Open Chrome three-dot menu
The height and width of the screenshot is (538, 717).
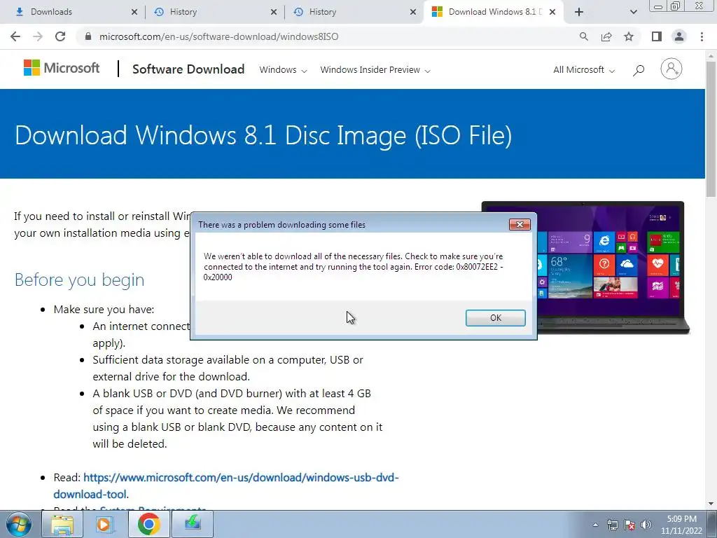(702, 36)
